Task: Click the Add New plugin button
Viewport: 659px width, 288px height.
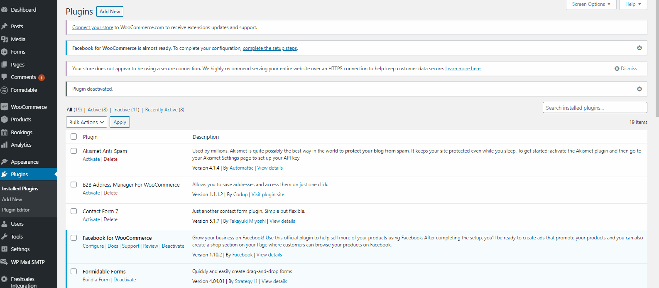Action: [110, 12]
